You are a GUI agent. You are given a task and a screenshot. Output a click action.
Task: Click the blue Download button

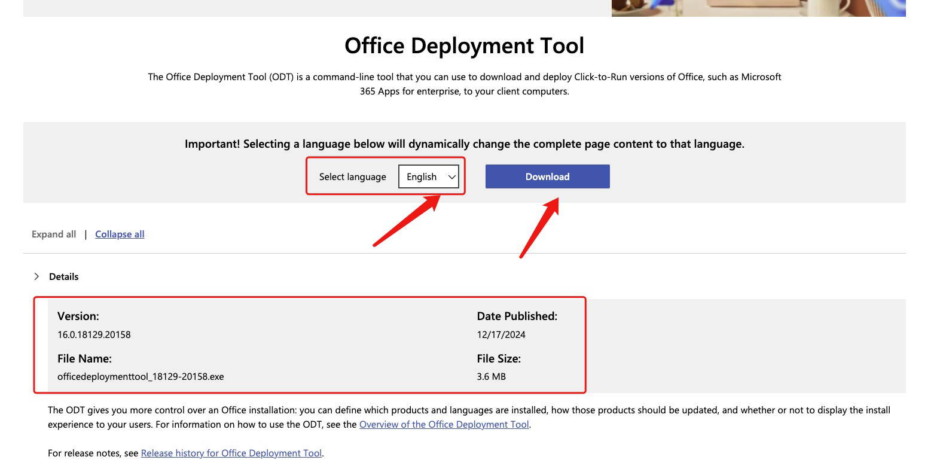coord(547,176)
